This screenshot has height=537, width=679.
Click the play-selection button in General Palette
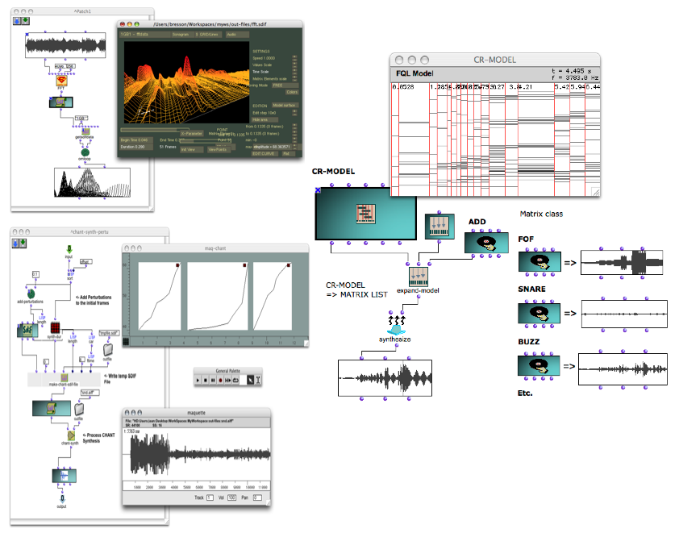click(x=227, y=381)
